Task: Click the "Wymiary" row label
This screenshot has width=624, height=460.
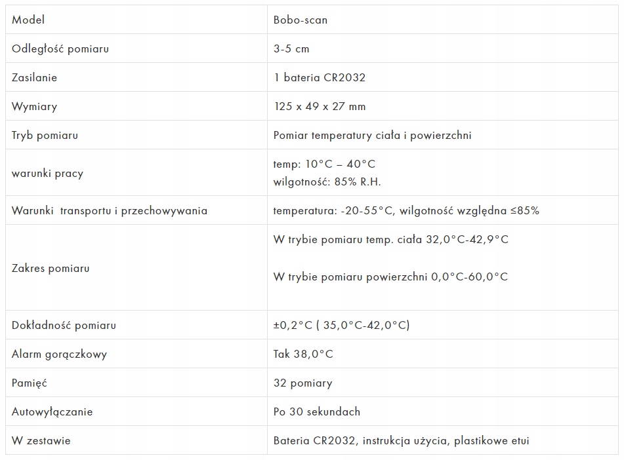Action: click(34, 106)
